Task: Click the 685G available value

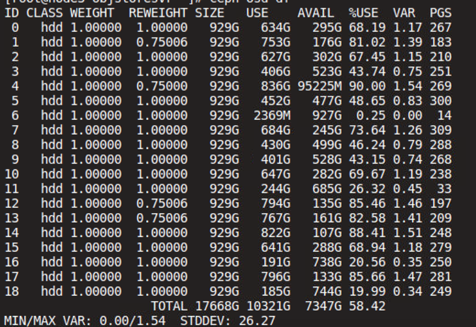Action: [327, 189]
